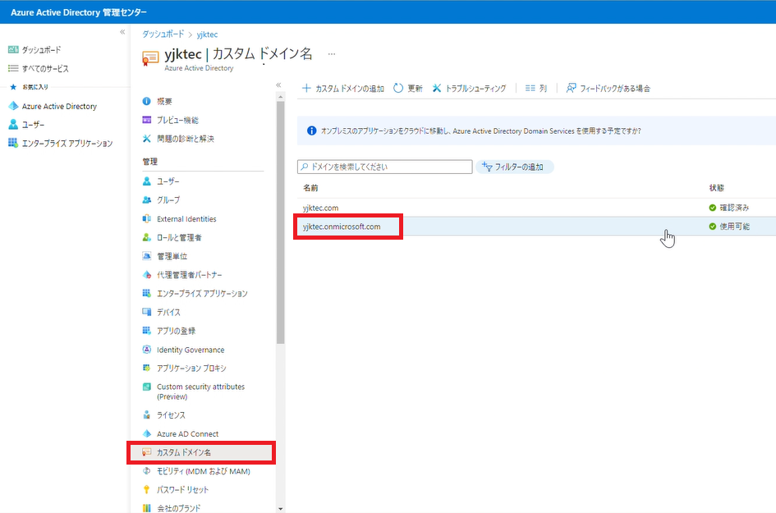Click the 列 columns button
This screenshot has height=513, width=776.
536,88
